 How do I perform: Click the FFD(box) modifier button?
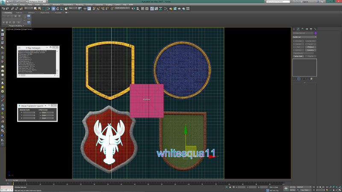[310, 47]
